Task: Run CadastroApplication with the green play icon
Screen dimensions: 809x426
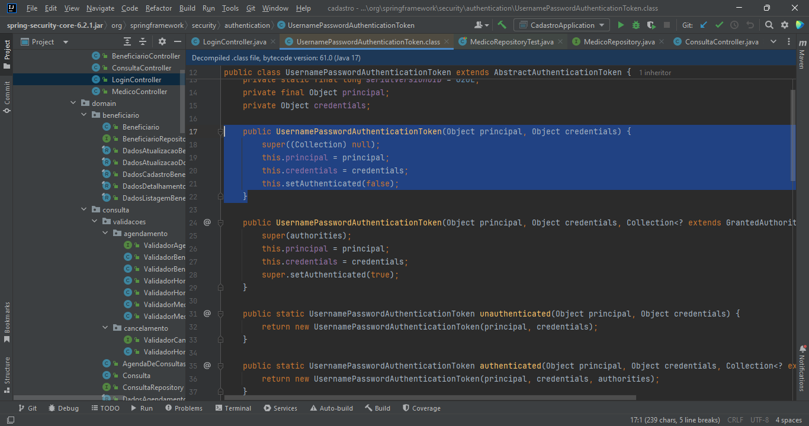Action: [621, 25]
